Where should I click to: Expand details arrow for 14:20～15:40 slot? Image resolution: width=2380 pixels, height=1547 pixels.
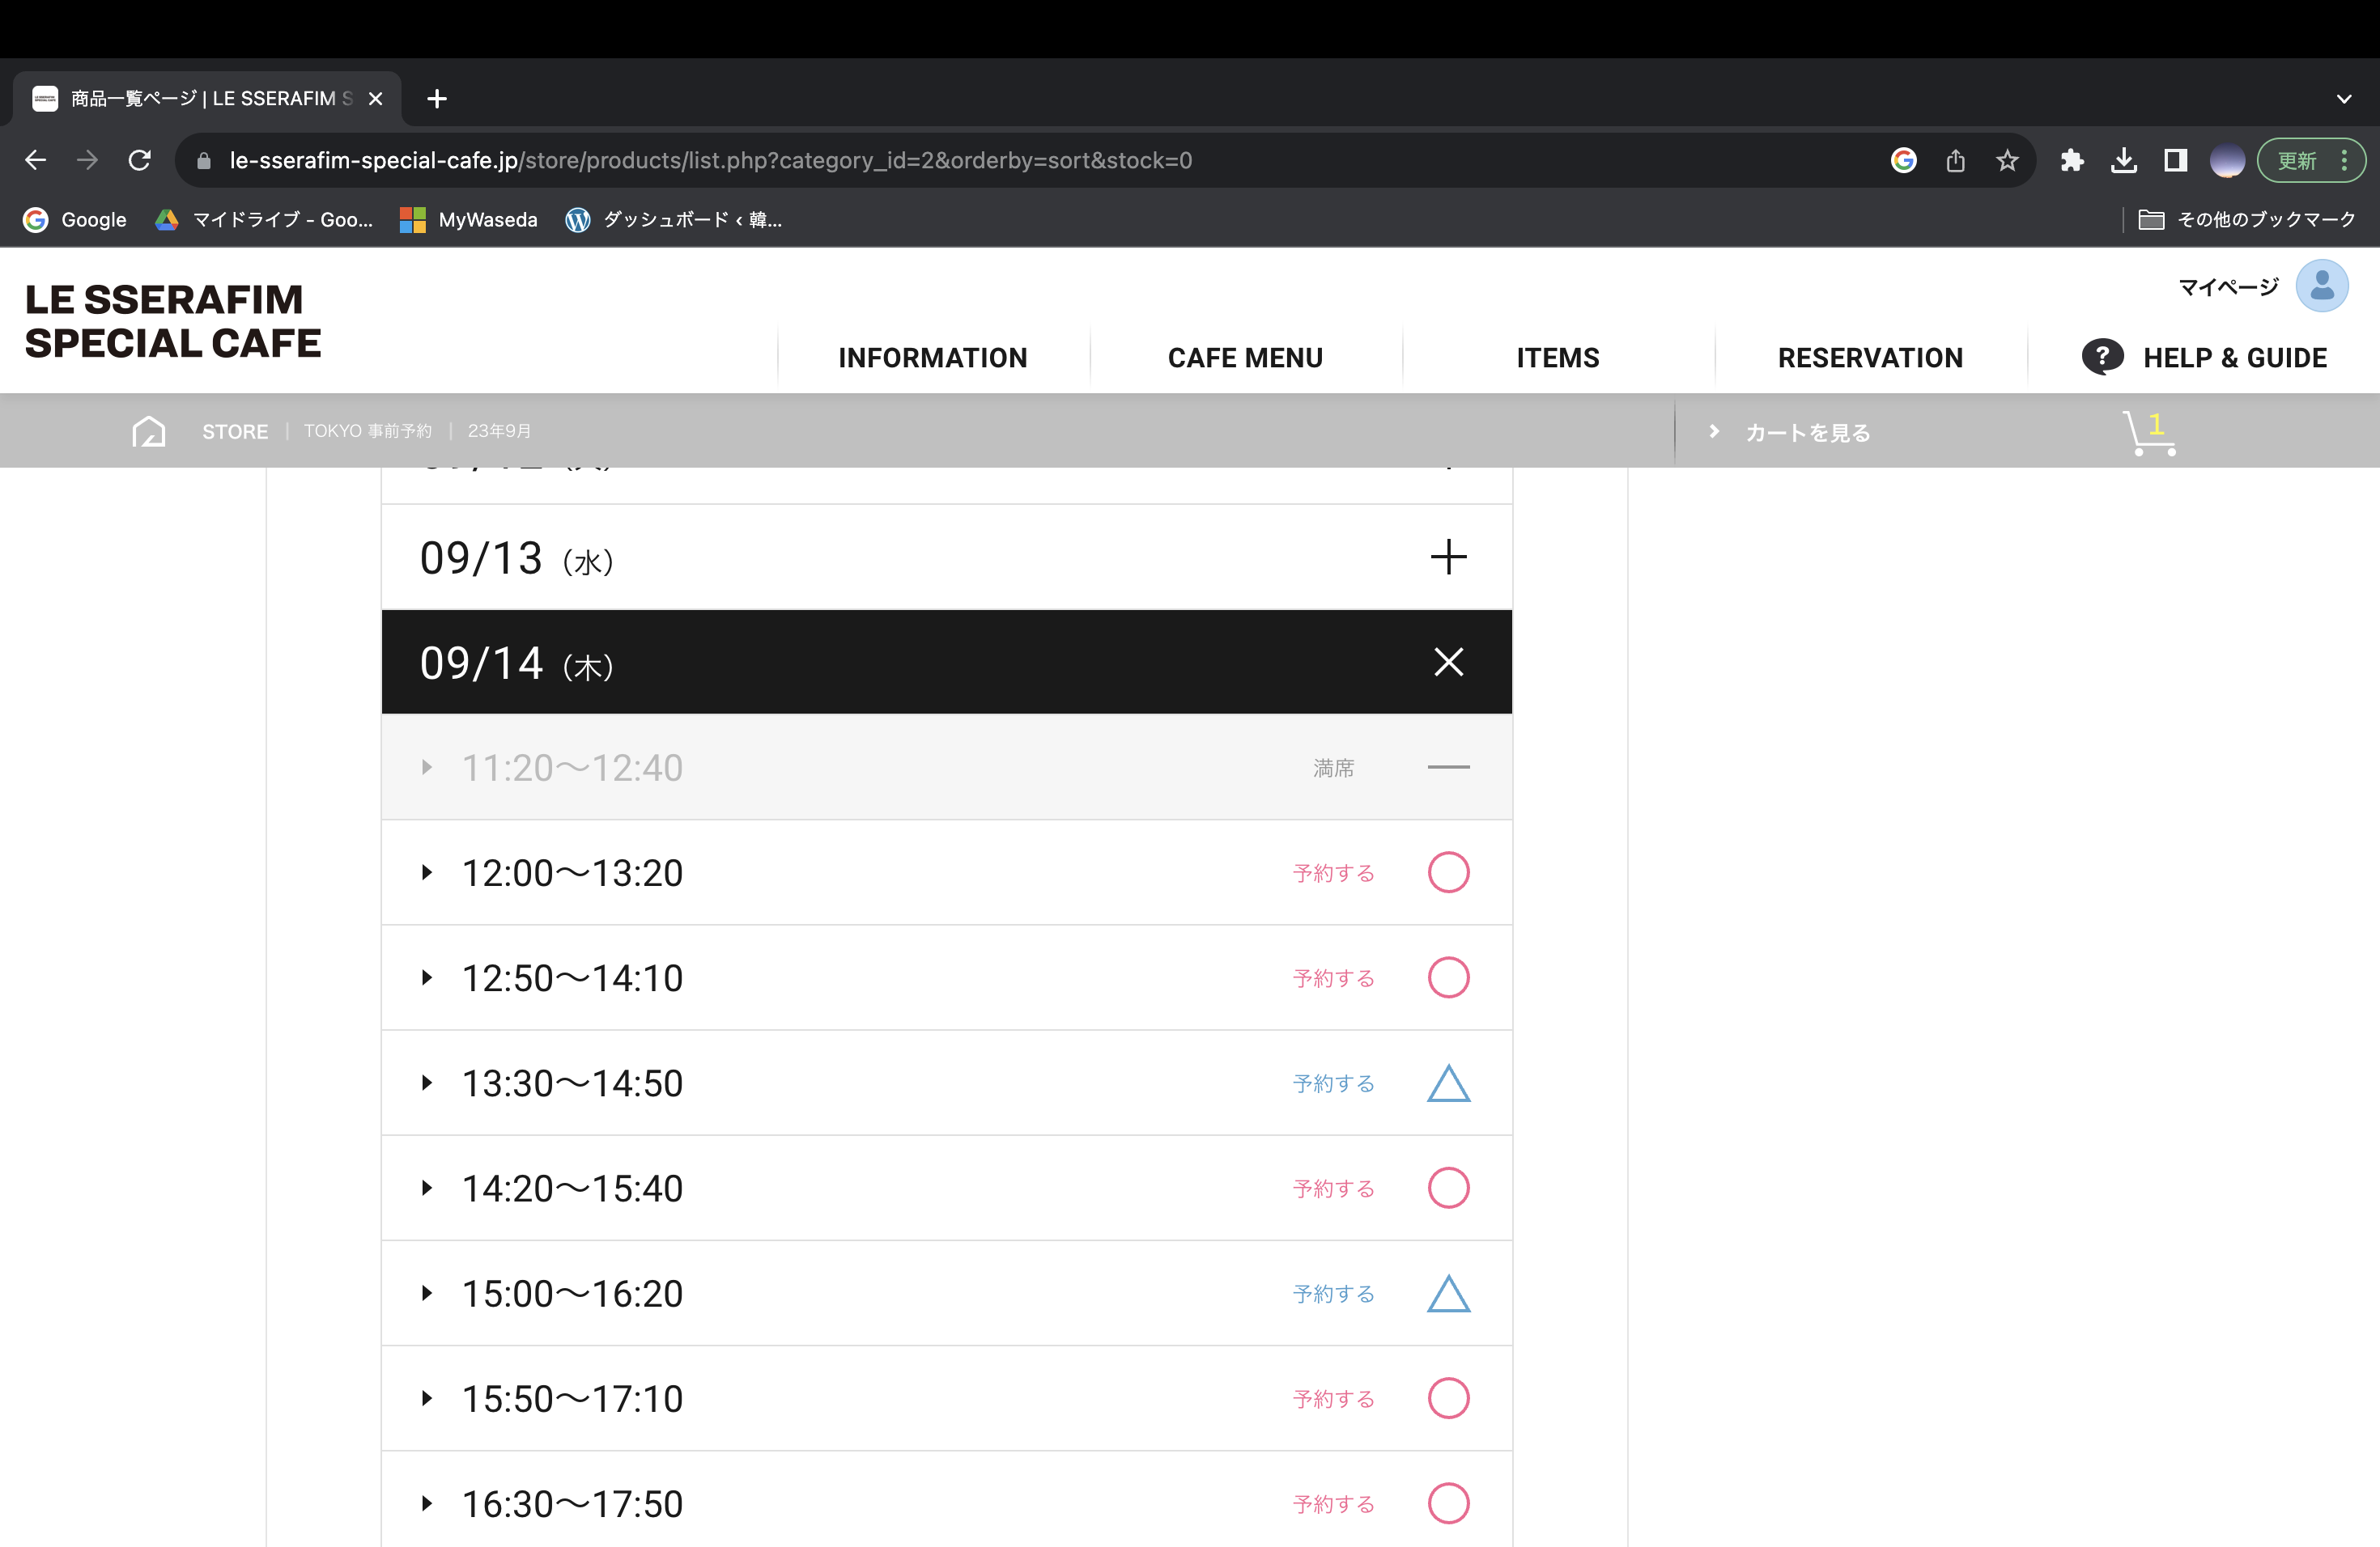pos(427,1189)
